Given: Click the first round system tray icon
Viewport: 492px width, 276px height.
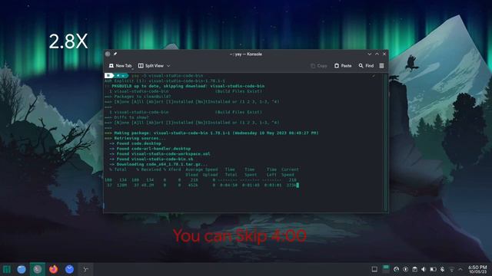Looking at the screenshot, I should tap(396, 269).
